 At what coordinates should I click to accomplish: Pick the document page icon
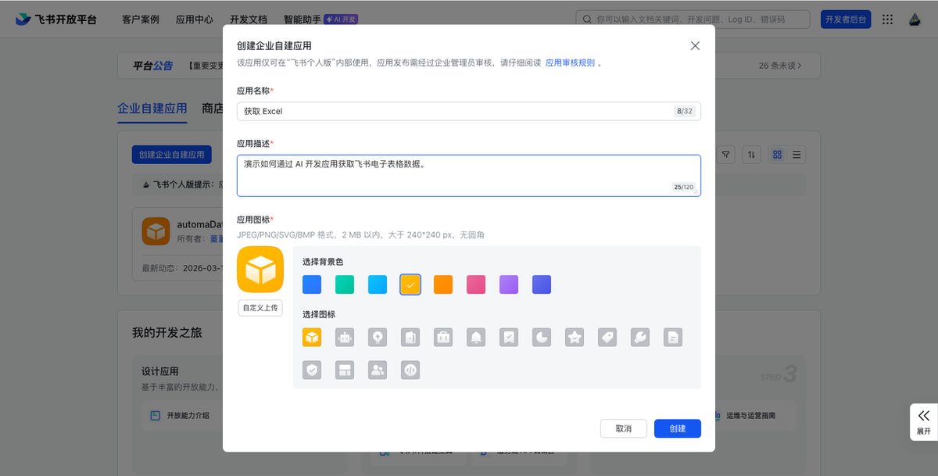[673, 337]
